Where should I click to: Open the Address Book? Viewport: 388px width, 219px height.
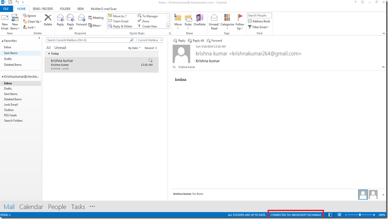pos(259,21)
